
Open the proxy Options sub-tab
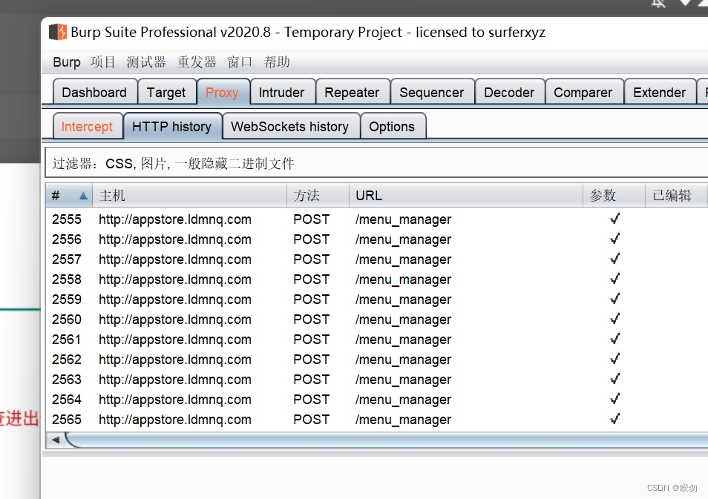pos(392,126)
